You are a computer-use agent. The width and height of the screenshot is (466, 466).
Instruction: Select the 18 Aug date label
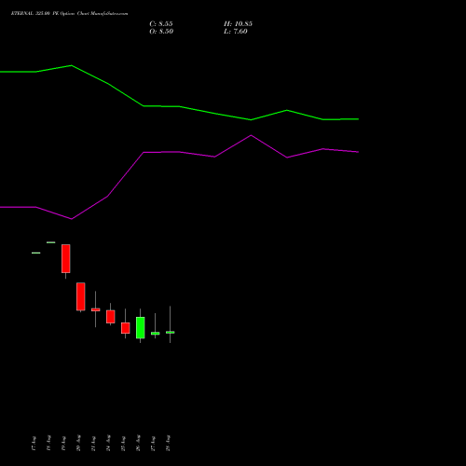point(48,443)
